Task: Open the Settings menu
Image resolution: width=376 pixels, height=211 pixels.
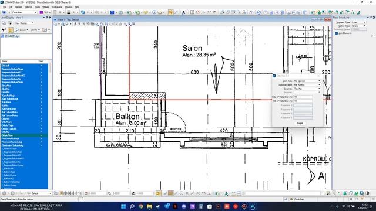Action: click(x=28, y=7)
